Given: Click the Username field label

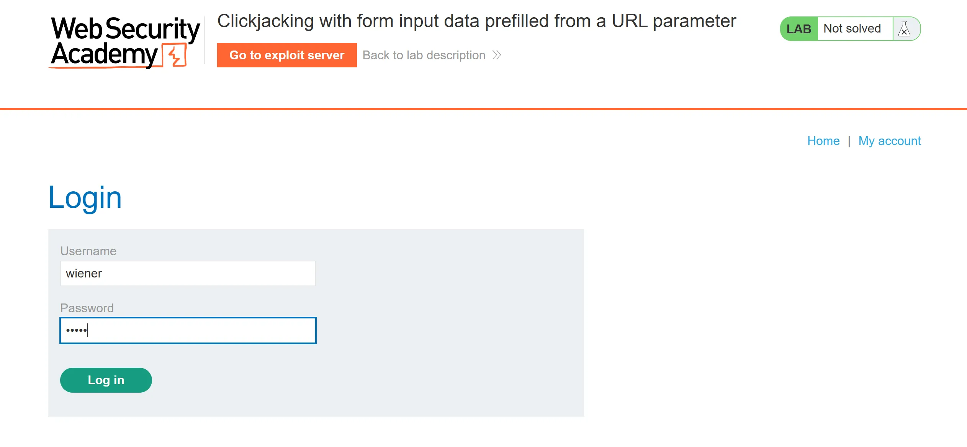Looking at the screenshot, I should 88,251.
